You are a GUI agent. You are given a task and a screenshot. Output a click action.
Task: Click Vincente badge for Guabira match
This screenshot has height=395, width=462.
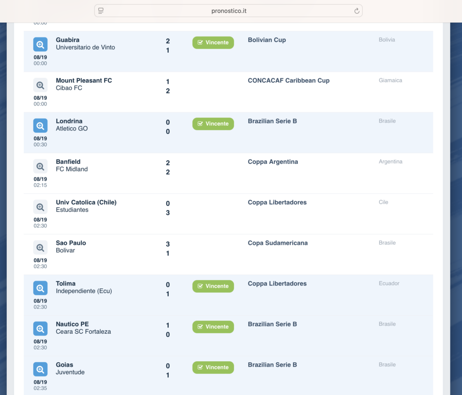(213, 42)
